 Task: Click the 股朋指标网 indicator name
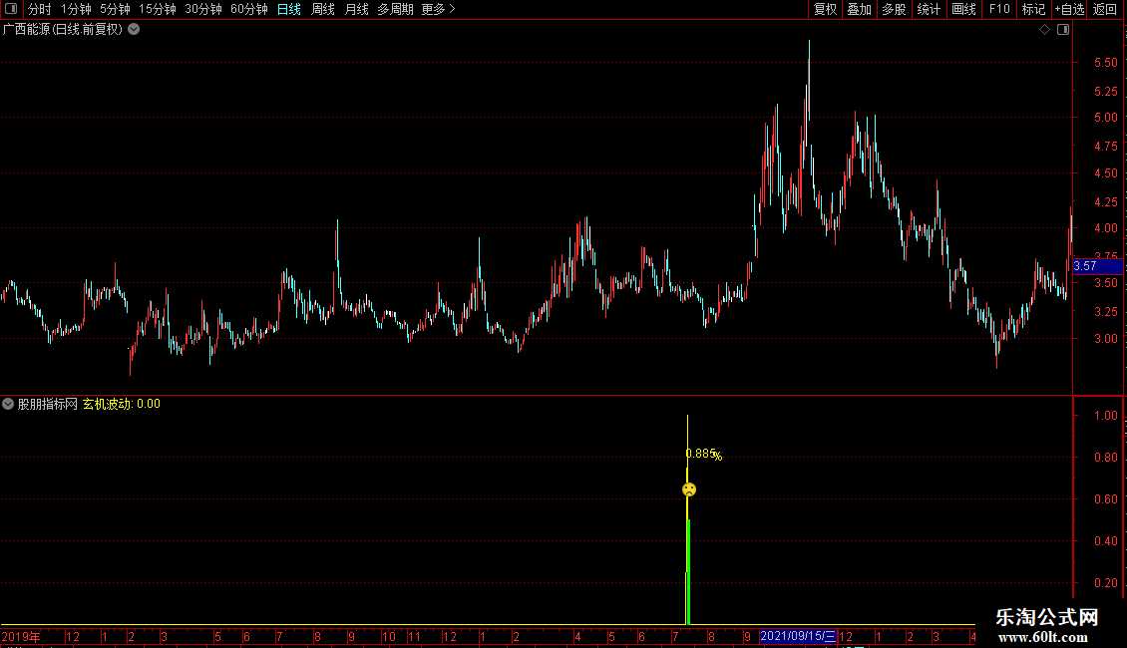point(48,404)
